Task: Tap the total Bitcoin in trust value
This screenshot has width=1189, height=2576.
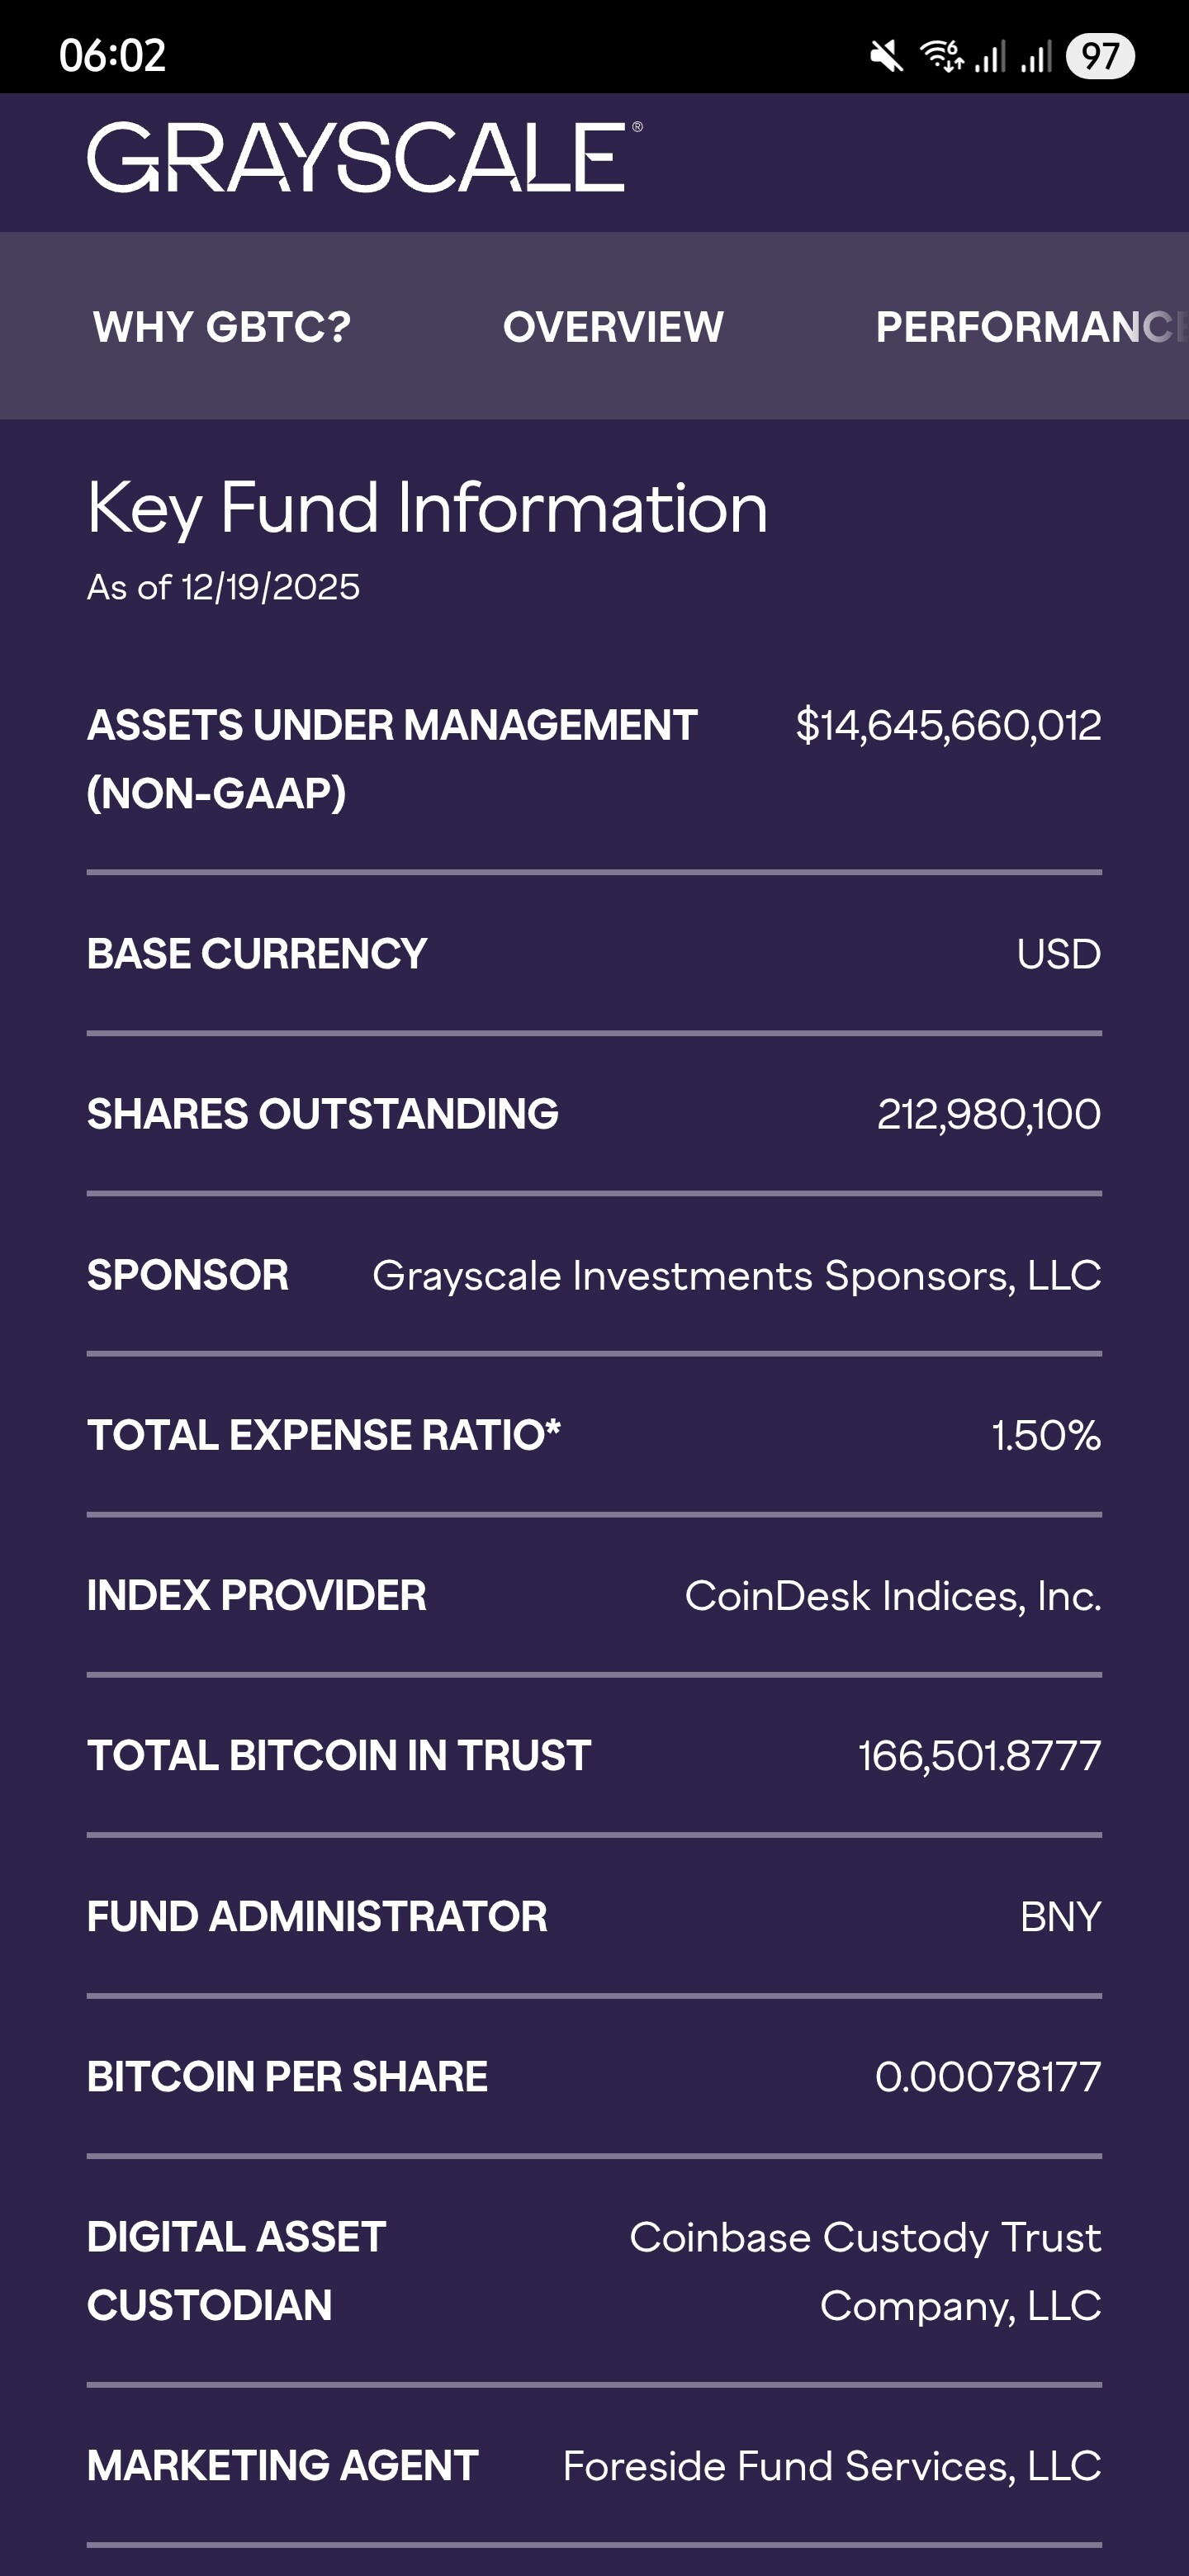Action: tap(980, 1756)
